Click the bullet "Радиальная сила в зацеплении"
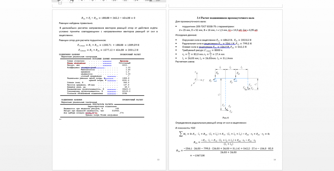 (213, 43)
